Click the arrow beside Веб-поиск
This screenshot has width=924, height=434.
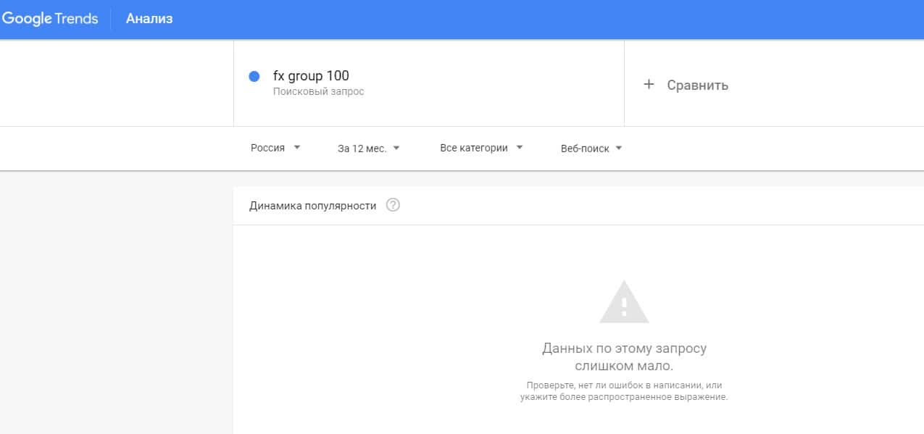(618, 149)
